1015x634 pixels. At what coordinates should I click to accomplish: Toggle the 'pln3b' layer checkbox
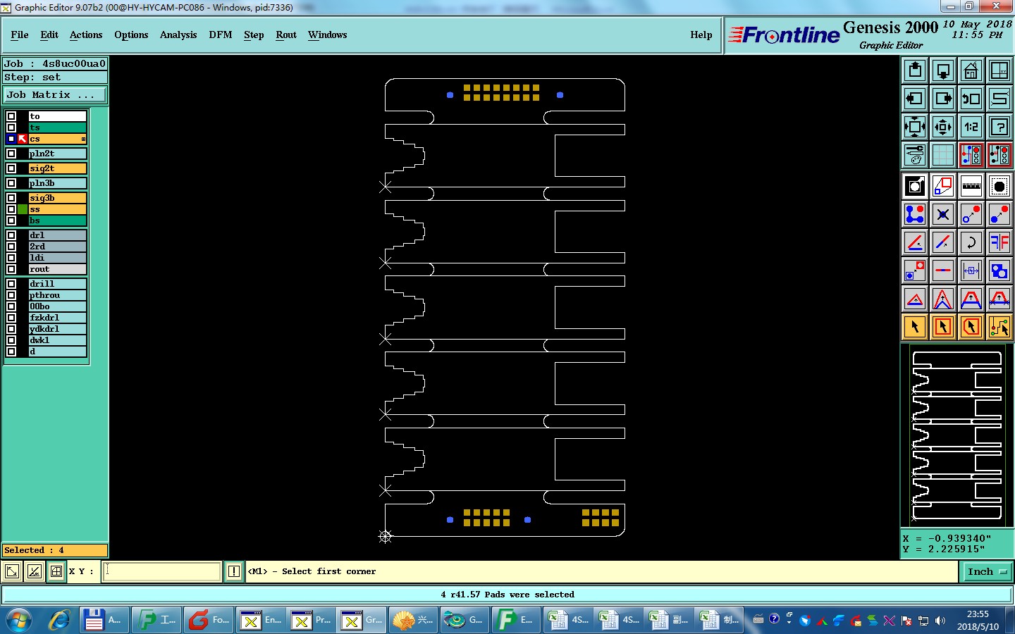[x=11, y=183]
